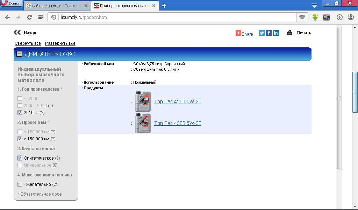Image resolution: width=358 pixels, height=210 pixels.
Task: Click the LinkedIn share icon
Action: [x=276, y=33]
